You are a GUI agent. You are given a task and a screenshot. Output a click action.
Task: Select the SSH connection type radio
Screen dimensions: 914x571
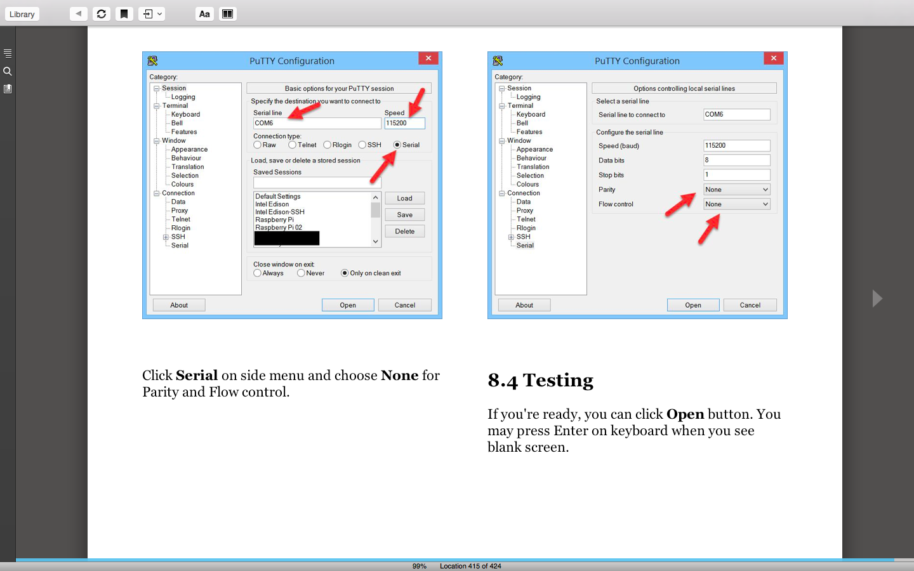(x=362, y=145)
